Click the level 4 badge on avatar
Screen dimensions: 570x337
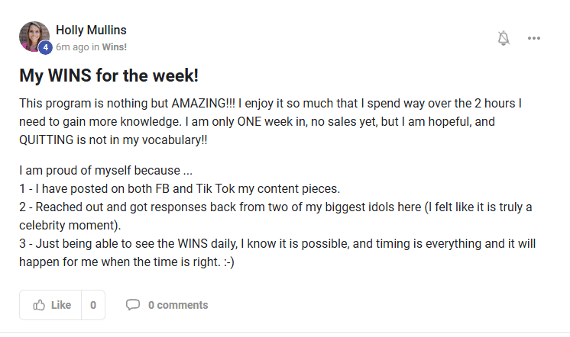[45, 47]
